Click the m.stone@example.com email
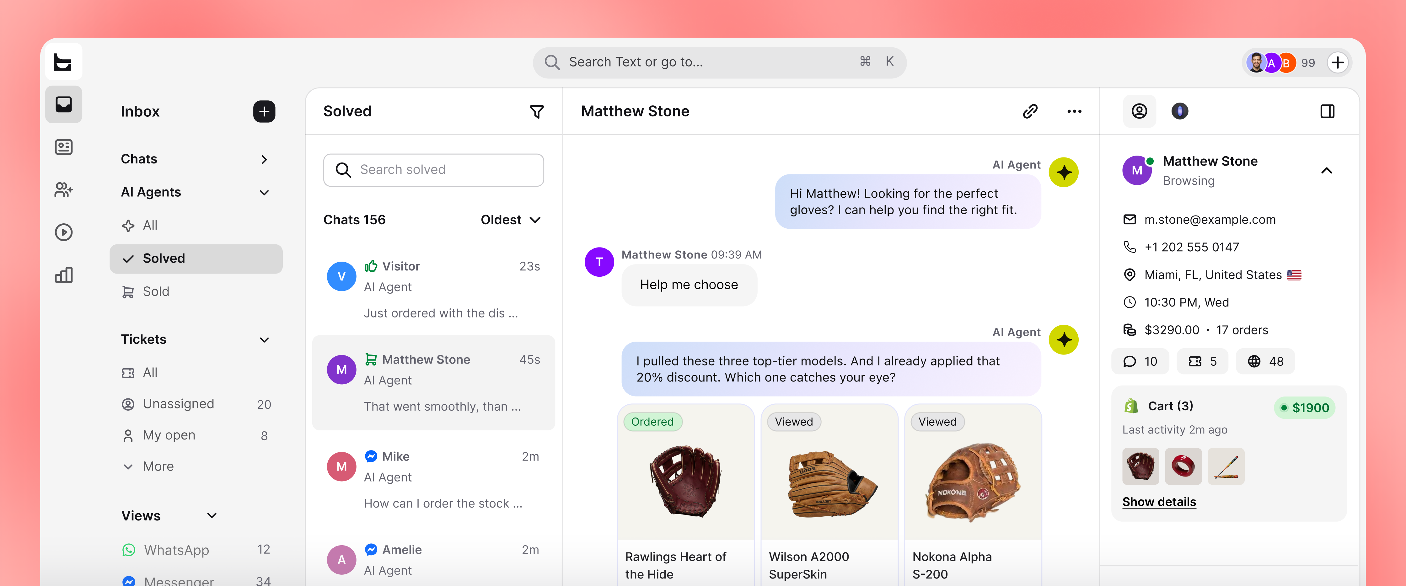Viewport: 1406px width, 586px height. [1210, 220]
